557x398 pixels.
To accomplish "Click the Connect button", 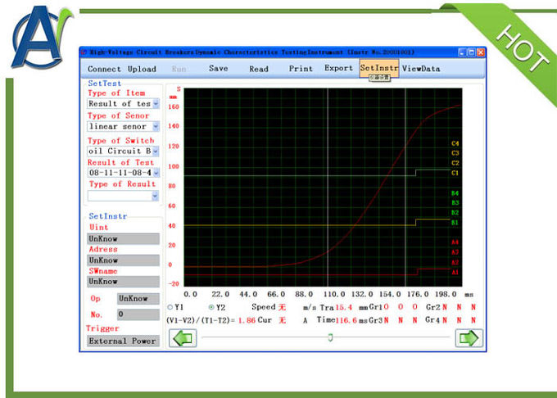I will [x=104, y=69].
